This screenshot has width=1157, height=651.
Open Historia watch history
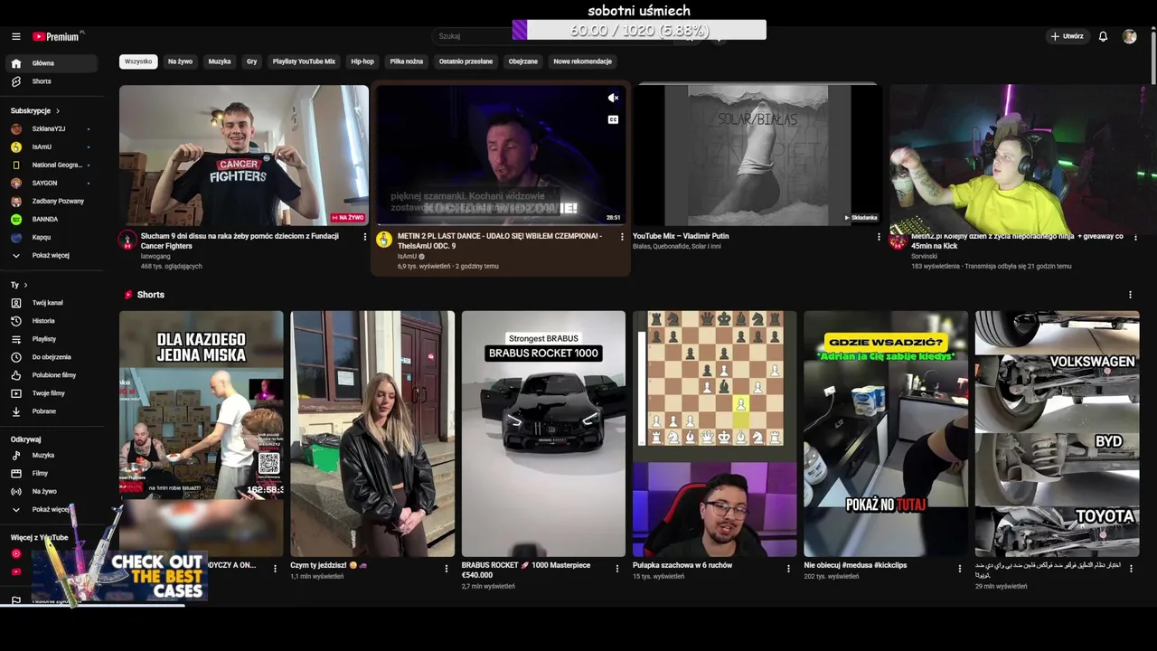(50, 321)
